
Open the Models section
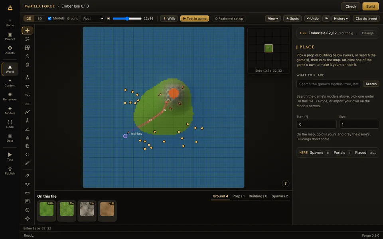(x=10, y=111)
